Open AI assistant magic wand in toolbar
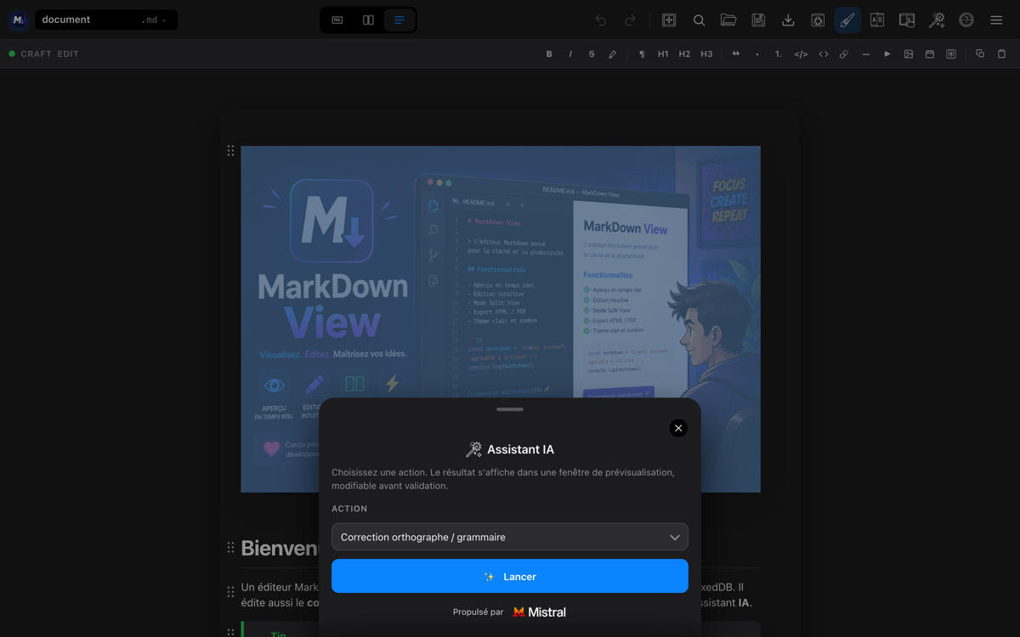The width and height of the screenshot is (1020, 637). (x=937, y=20)
